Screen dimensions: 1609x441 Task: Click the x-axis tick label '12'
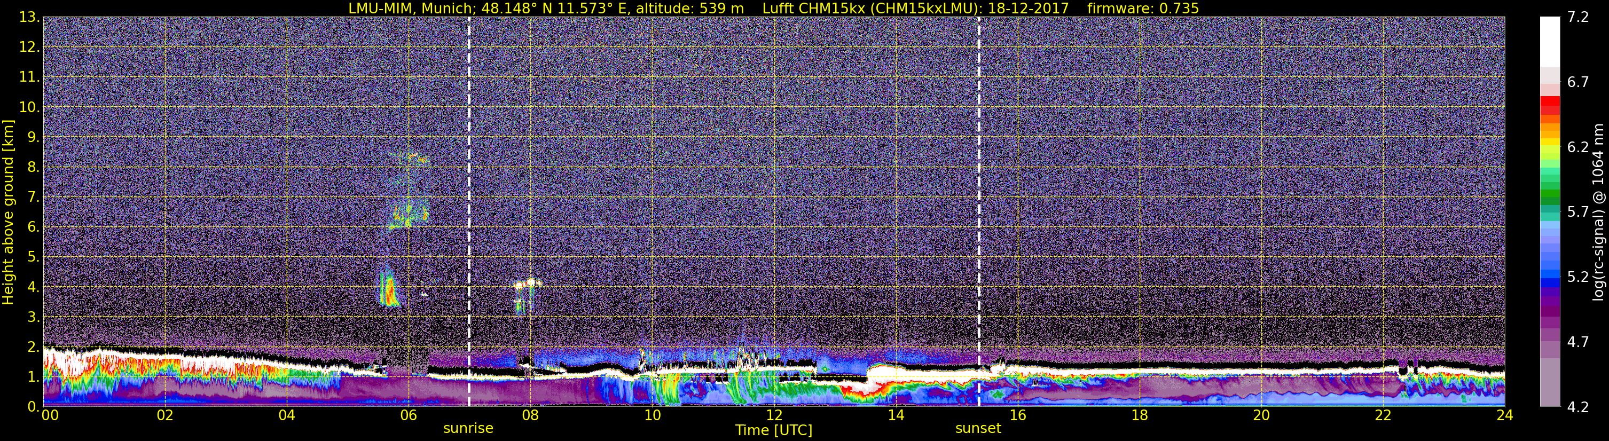(774, 416)
